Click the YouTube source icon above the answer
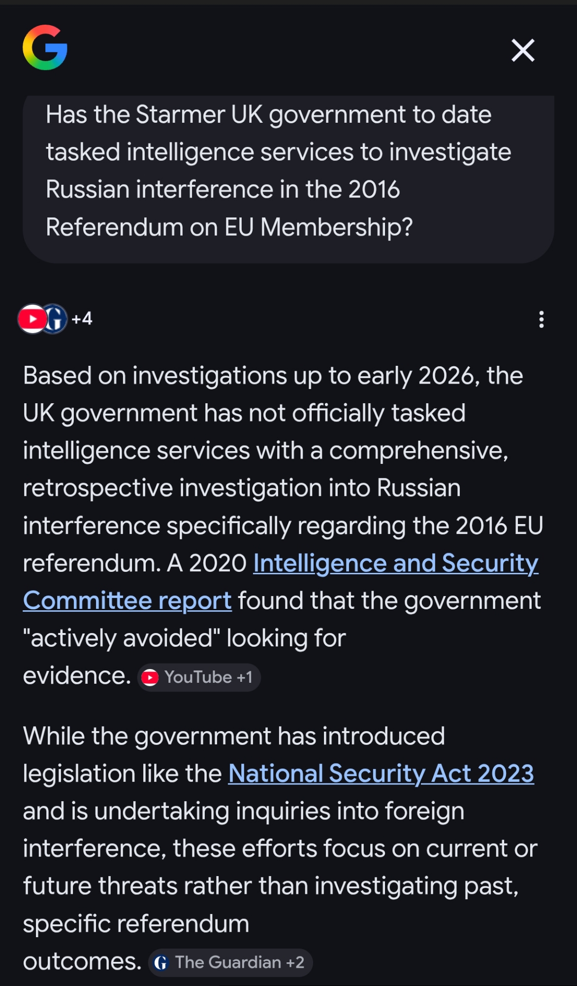The image size is (577, 986). [x=32, y=319]
